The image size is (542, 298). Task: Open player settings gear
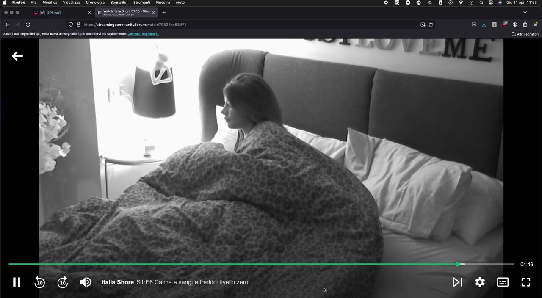pyautogui.click(x=480, y=282)
